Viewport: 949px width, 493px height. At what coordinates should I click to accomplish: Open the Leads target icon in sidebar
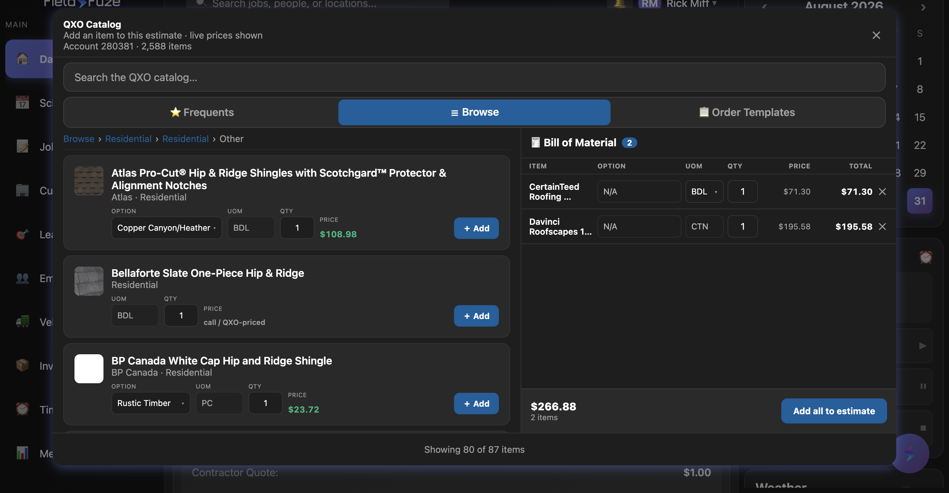[22, 234]
